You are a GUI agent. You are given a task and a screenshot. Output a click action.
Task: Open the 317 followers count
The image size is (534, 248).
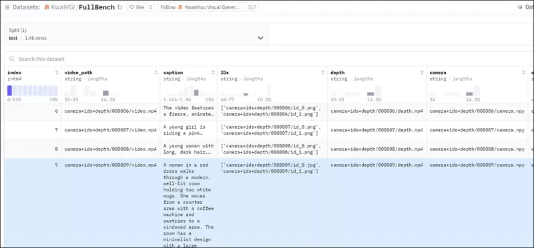[x=252, y=7]
